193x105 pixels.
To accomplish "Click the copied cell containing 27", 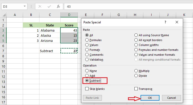I will [x=69, y=51].
